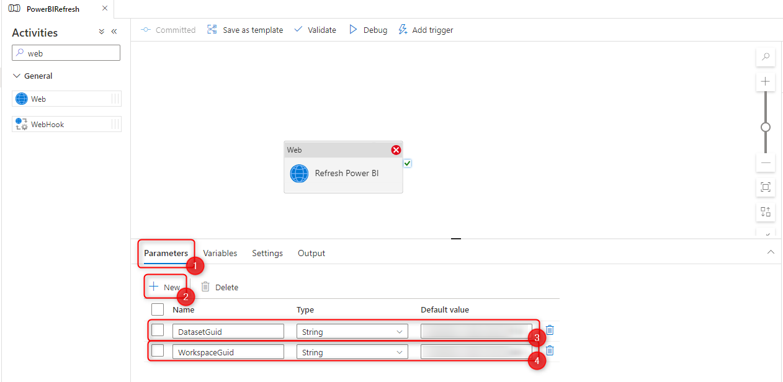Check the WorkspaceGuid row checkbox
The image size is (783, 382).
pyautogui.click(x=158, y=350)
